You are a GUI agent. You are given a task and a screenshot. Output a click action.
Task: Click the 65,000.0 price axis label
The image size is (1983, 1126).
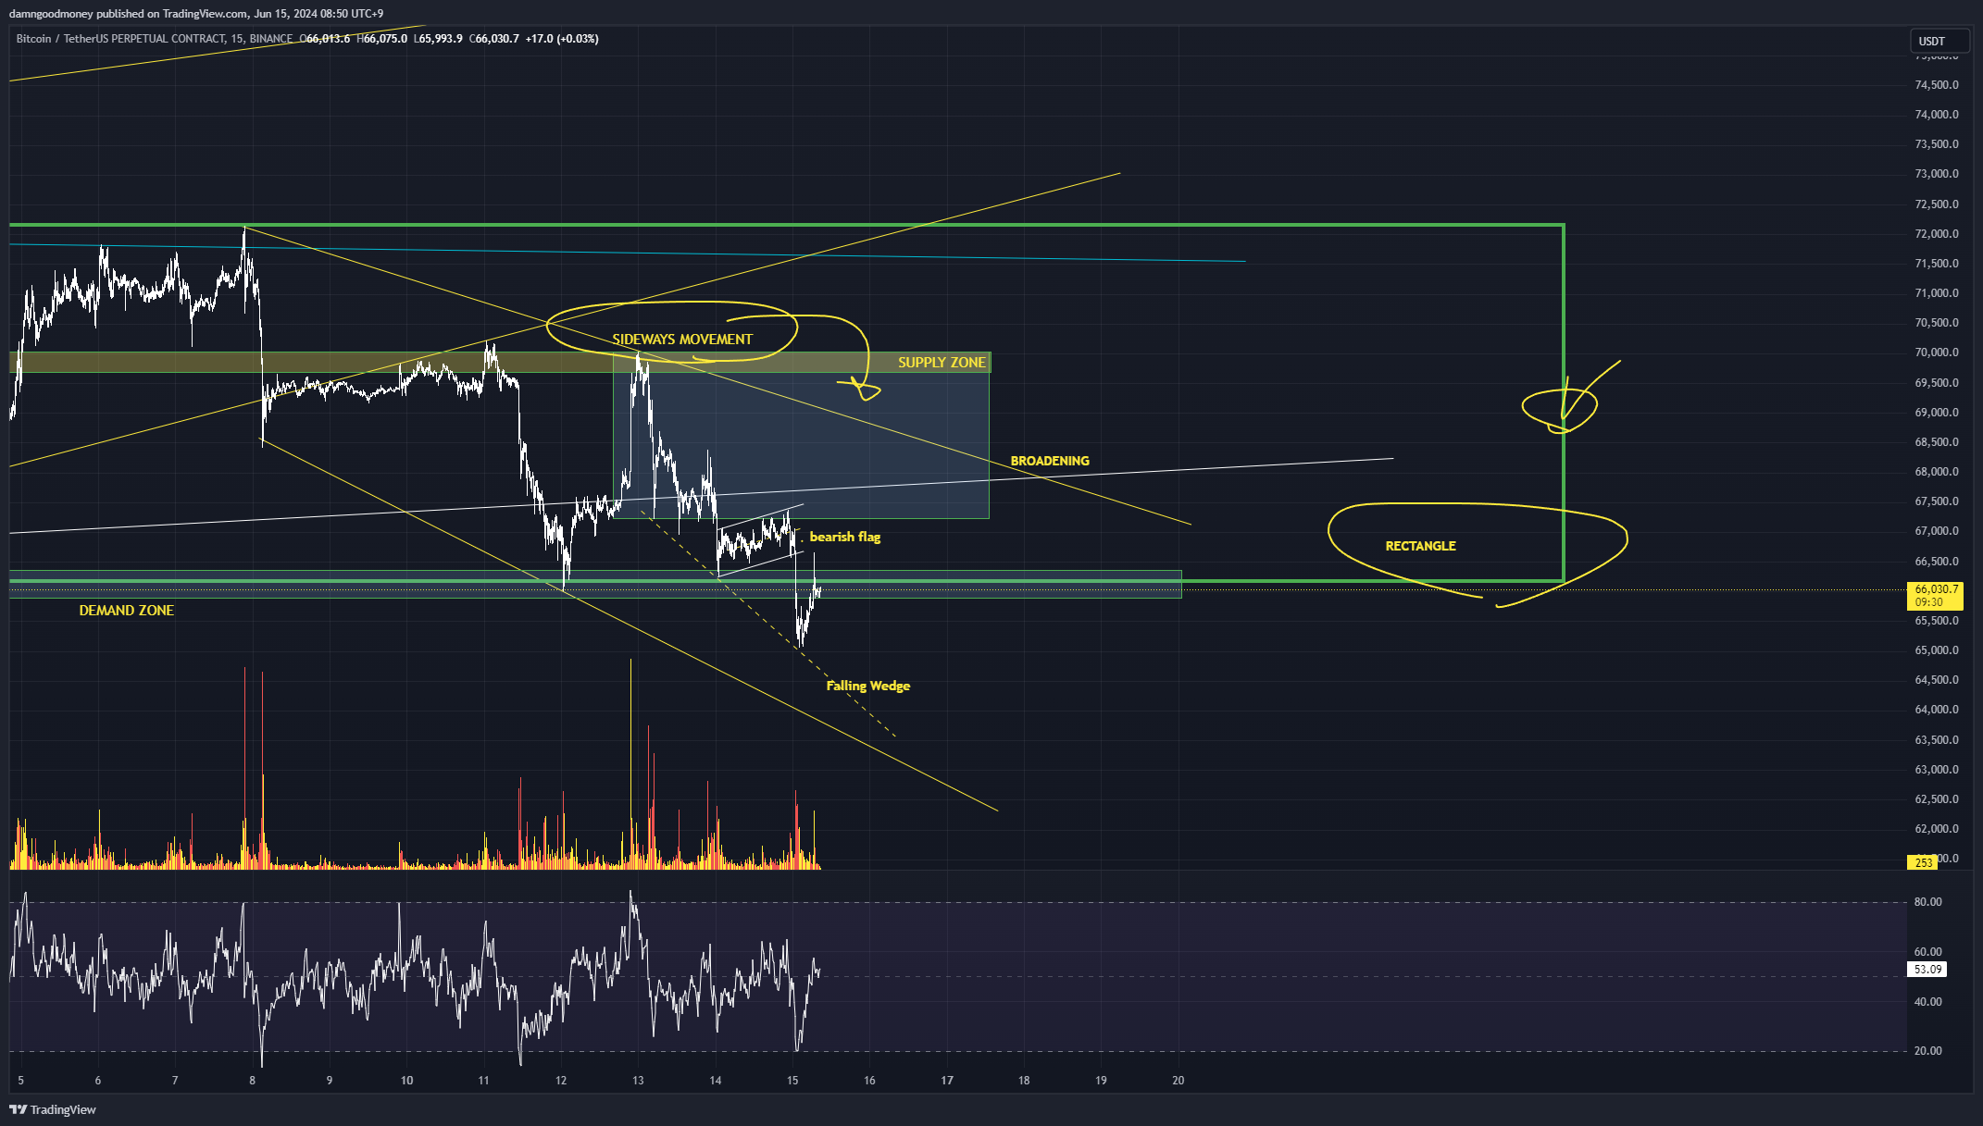click(1937, 650)
